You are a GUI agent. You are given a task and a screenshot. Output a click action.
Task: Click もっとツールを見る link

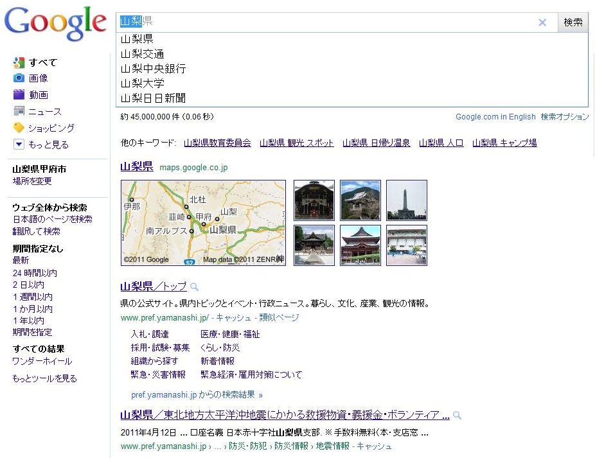[x=44, y=378]
